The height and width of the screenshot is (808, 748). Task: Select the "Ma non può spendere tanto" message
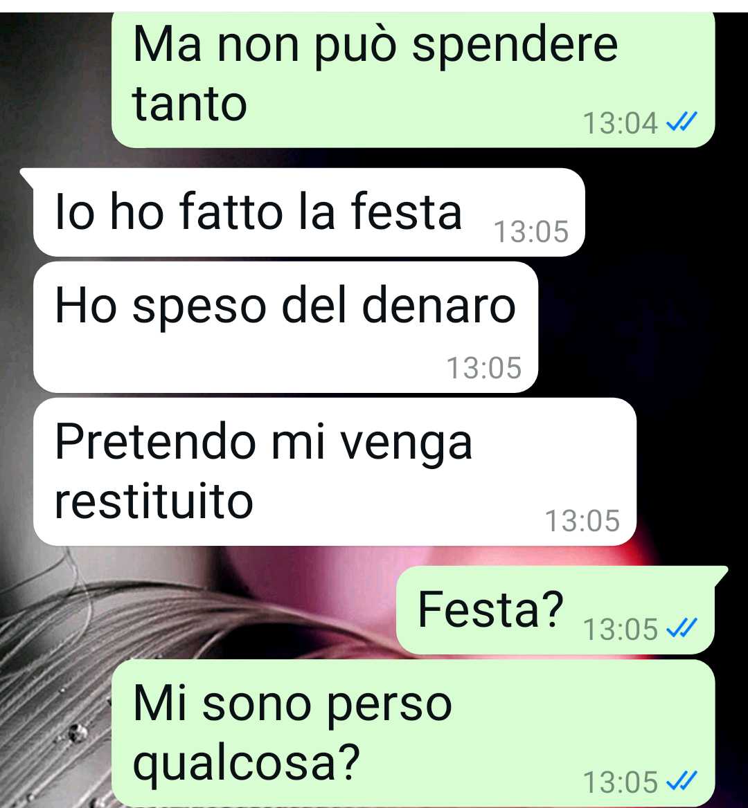413,80
